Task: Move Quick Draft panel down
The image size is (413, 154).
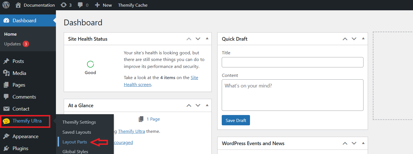Action: tap(354, 39)
